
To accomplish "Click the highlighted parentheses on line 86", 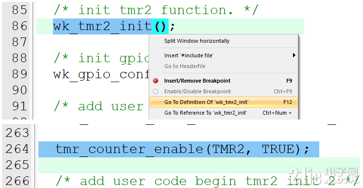I will pos(160,26).
